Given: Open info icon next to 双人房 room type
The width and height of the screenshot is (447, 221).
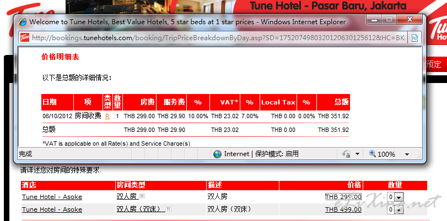Looking at the screenshot, I should coord(142,196).
